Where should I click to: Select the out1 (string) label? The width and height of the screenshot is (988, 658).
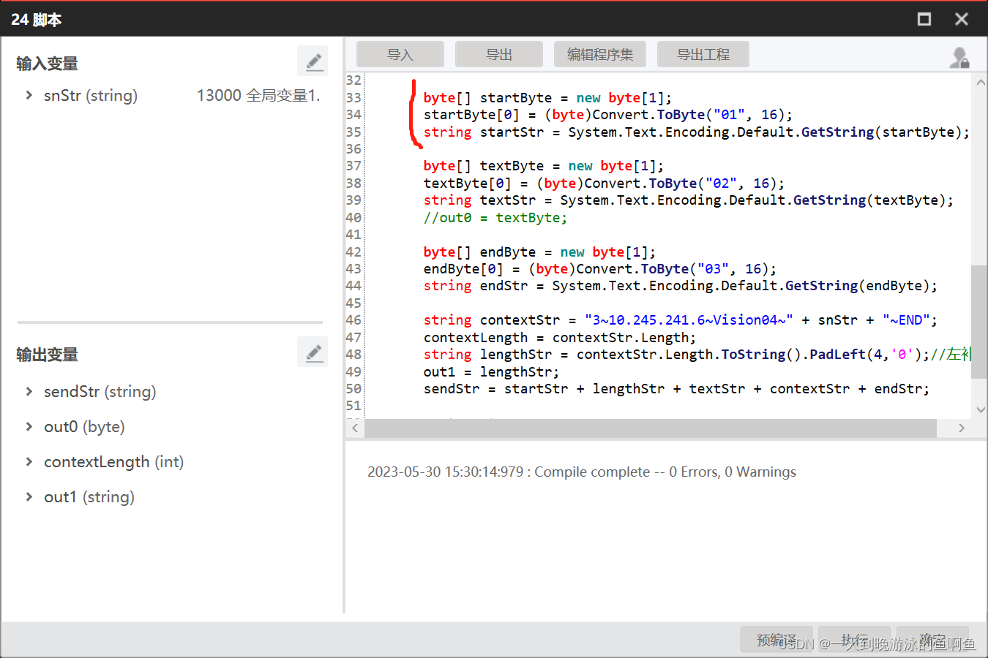click(x=89, y=496)
